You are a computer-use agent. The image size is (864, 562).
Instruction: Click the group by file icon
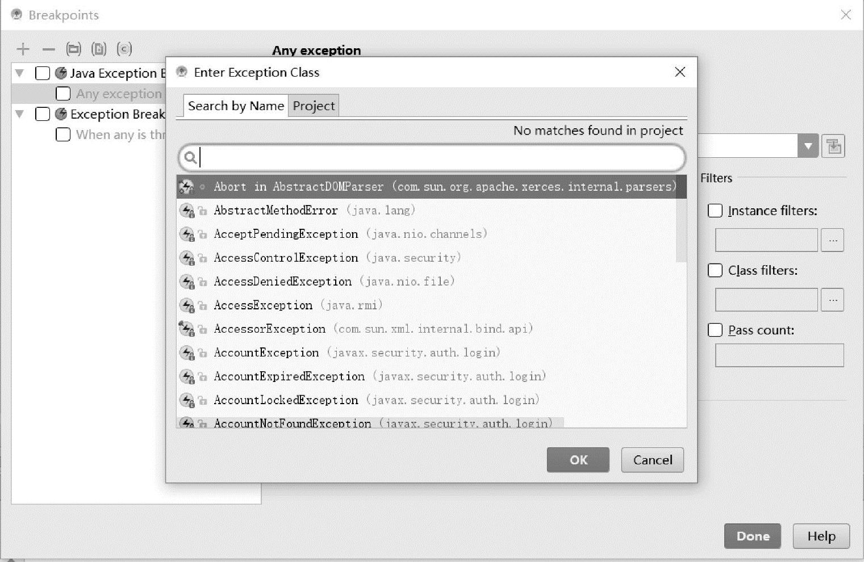click(x=99, y=49)
